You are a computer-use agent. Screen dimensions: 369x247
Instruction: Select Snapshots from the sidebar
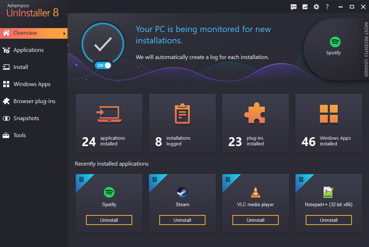26,118
